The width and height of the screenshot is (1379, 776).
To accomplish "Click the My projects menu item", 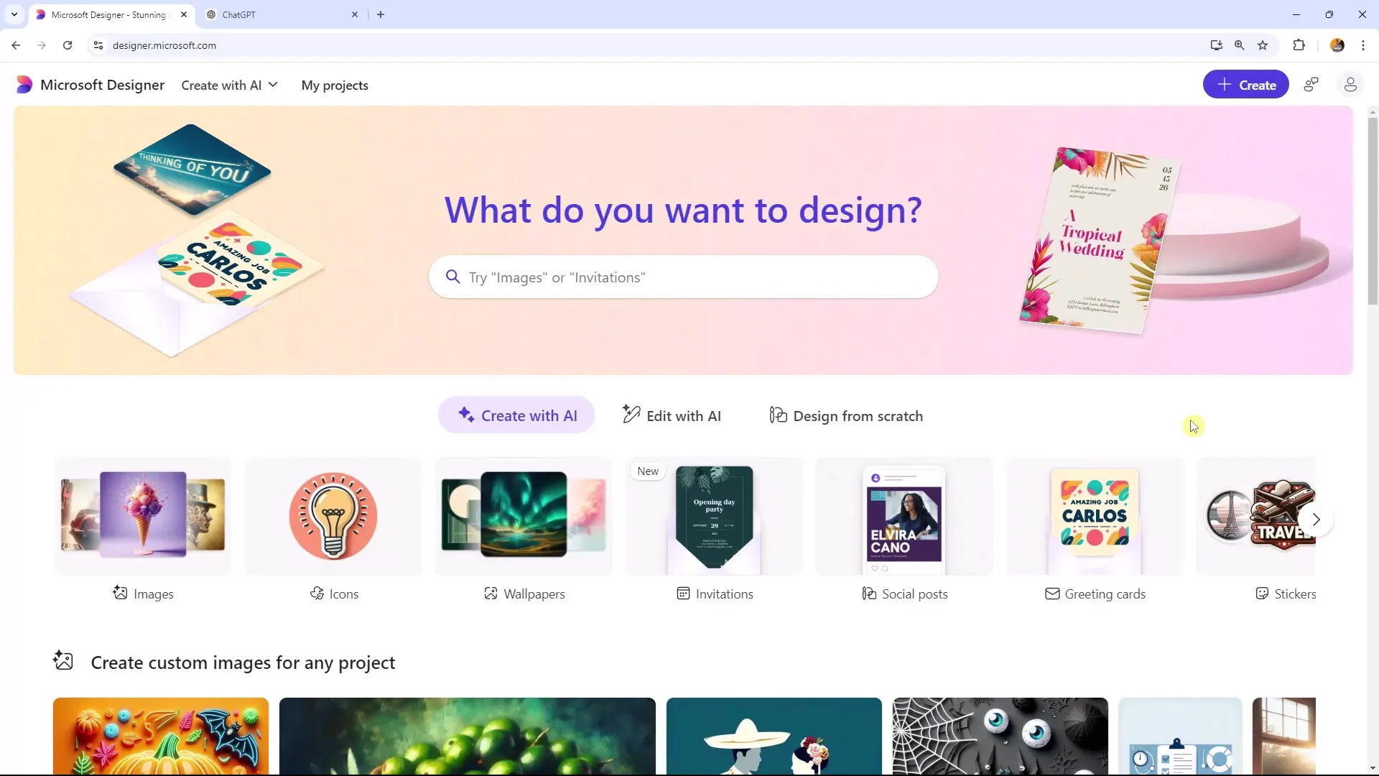I will pos(334,84).
